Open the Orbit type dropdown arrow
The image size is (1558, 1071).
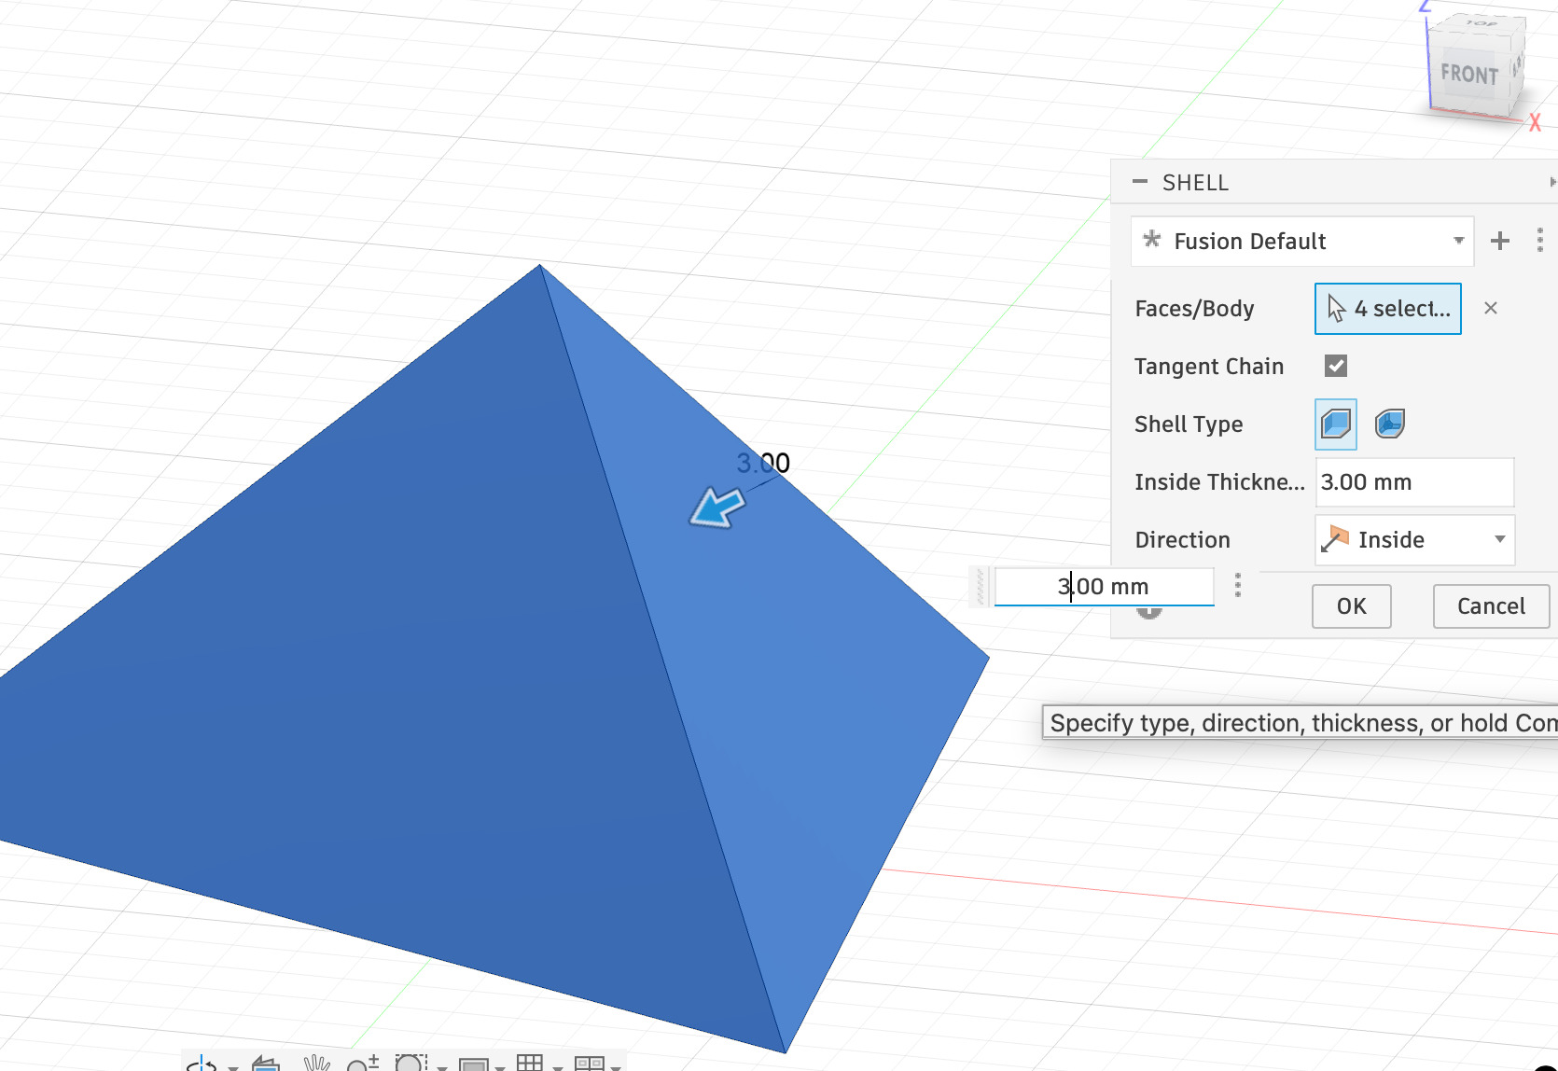233,1067
